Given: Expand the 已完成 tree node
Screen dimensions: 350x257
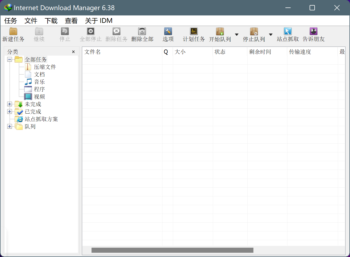Looking at the screenshot, I should click(x=10, y=111).
